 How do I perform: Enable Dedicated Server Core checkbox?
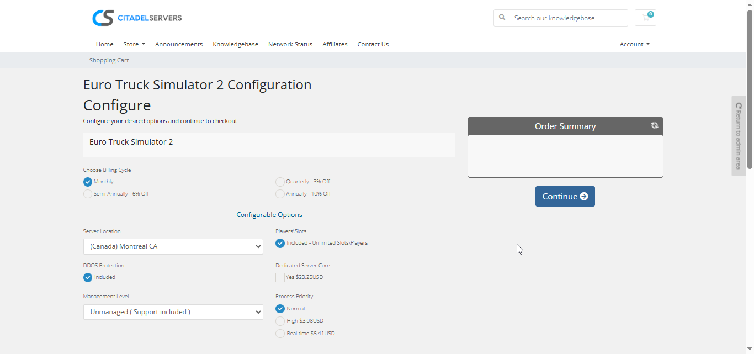tap(280, 277)
